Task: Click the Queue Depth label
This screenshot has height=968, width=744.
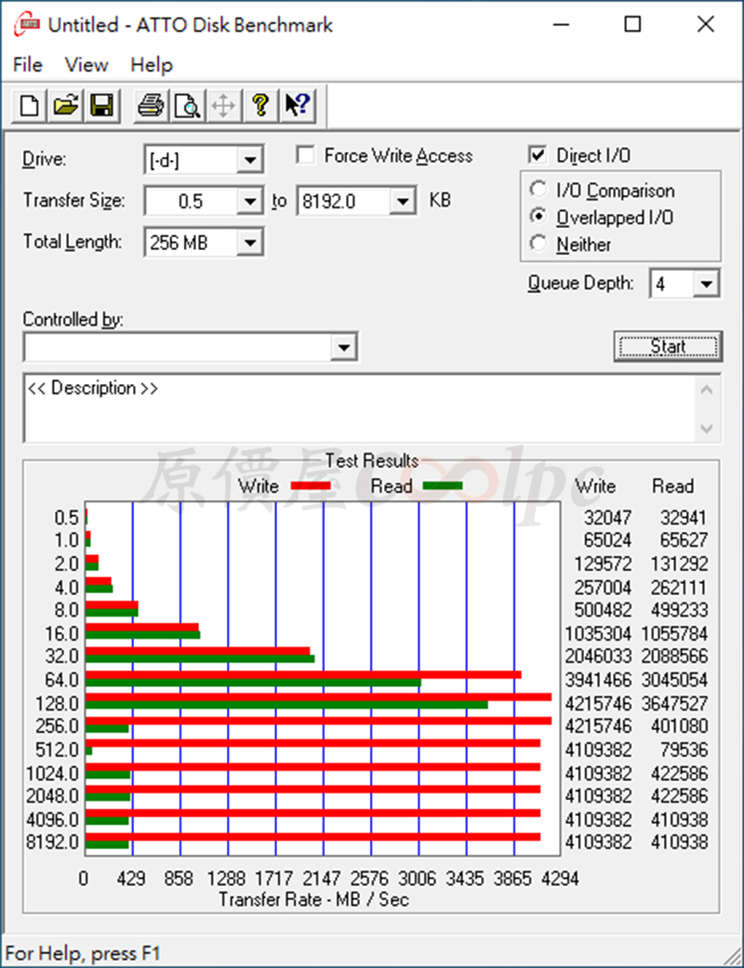Action: [x=580, y=284]
